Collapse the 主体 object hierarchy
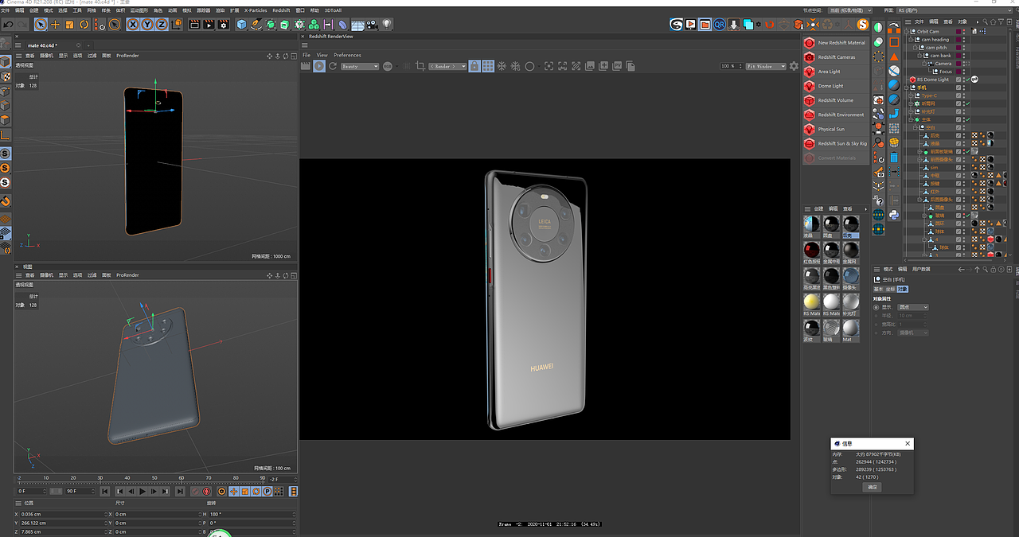 912,119
